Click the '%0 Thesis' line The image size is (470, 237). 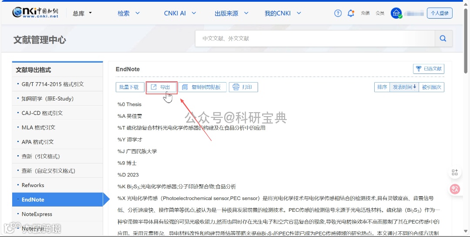130,104
